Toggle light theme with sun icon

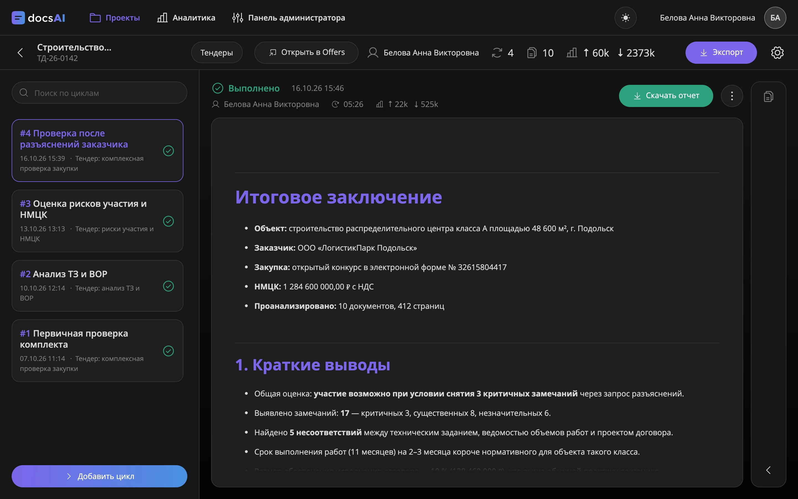click(625, 18)
